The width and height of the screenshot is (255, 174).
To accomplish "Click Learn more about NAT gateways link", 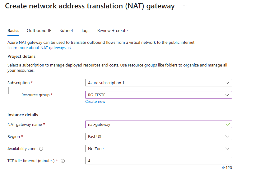I will coord(37,48).
